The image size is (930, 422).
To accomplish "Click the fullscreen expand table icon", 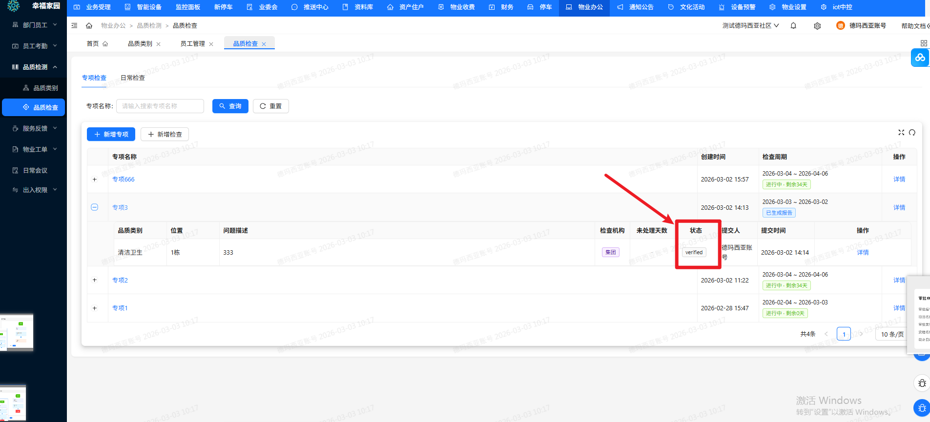I will point(901,133).
